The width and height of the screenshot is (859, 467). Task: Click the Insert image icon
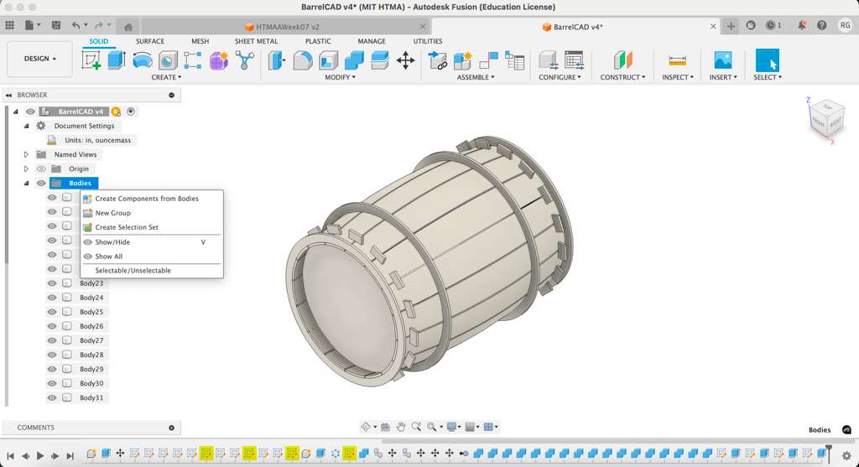click(x=721, y=60)
